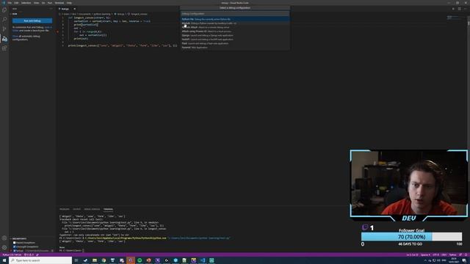
Task: Open Visual Studio Code taskbar icon
Action: tap(203, 260)
